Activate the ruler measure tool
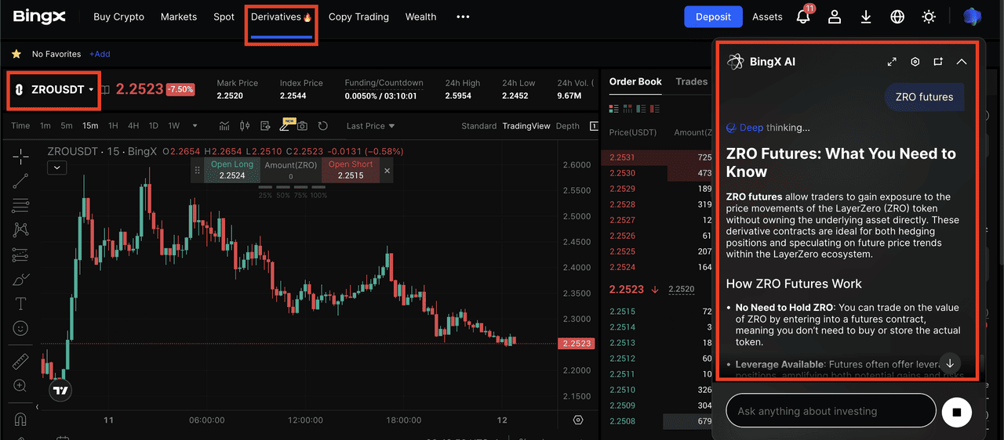The image size is (1004, 440). 20,361
